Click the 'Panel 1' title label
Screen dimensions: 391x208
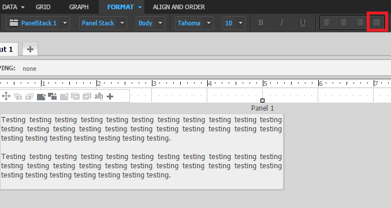(x=262, y=108)
